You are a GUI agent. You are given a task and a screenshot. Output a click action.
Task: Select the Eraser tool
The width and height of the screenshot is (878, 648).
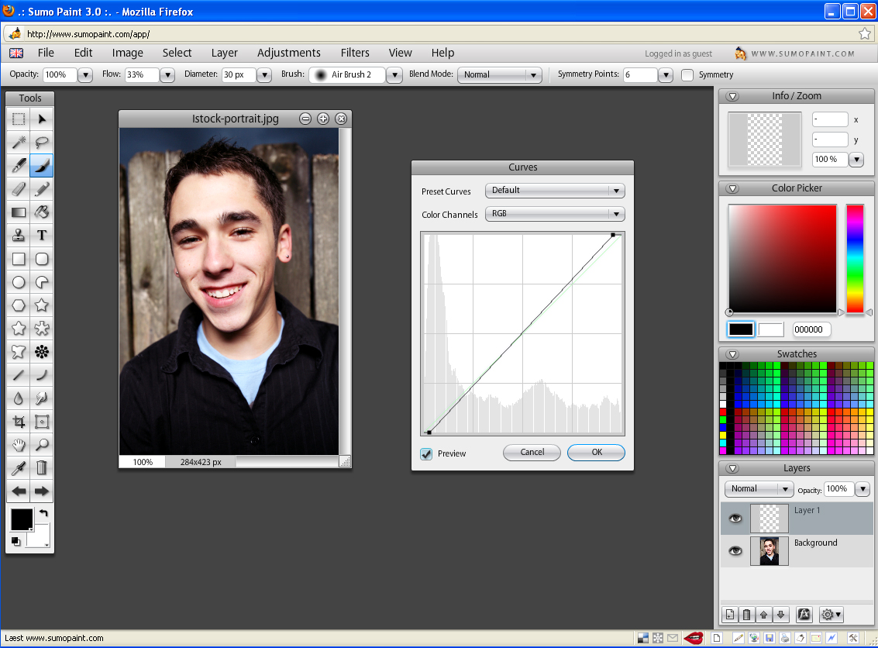(x=19, y=189)
